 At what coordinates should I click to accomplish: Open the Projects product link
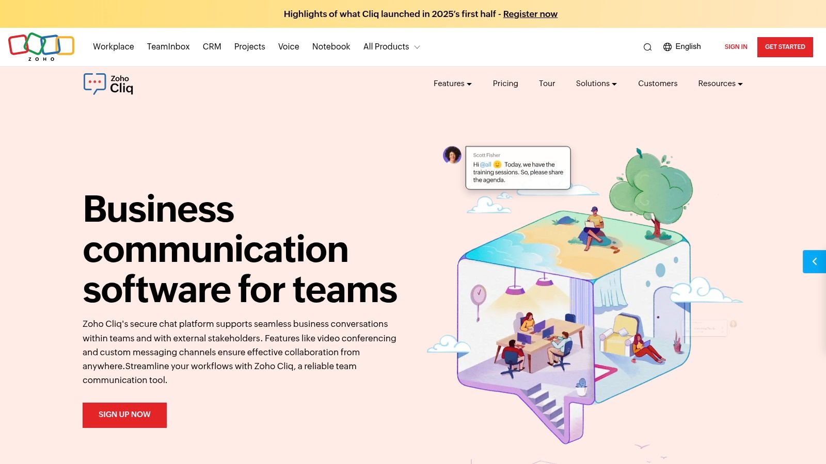(249, 46)
